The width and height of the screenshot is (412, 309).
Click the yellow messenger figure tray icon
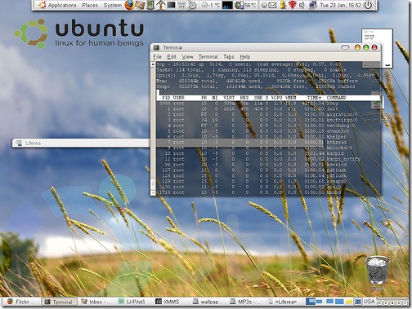(x=283, y=5)
